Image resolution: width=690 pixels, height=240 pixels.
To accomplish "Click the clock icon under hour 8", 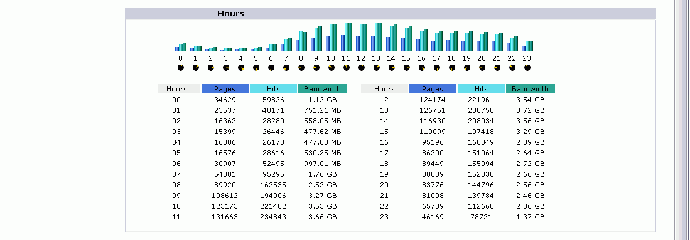I will (x=301, y=68).
